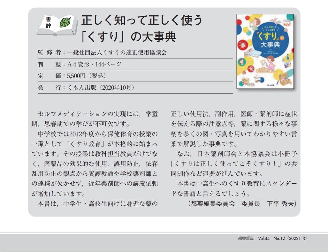
Task: Click the title line 正しく知って正しく使う
Action: pyautogui.click(x=142, y=21)
